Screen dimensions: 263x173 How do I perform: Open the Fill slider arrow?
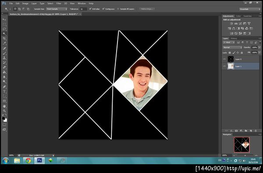pos(259,53)
